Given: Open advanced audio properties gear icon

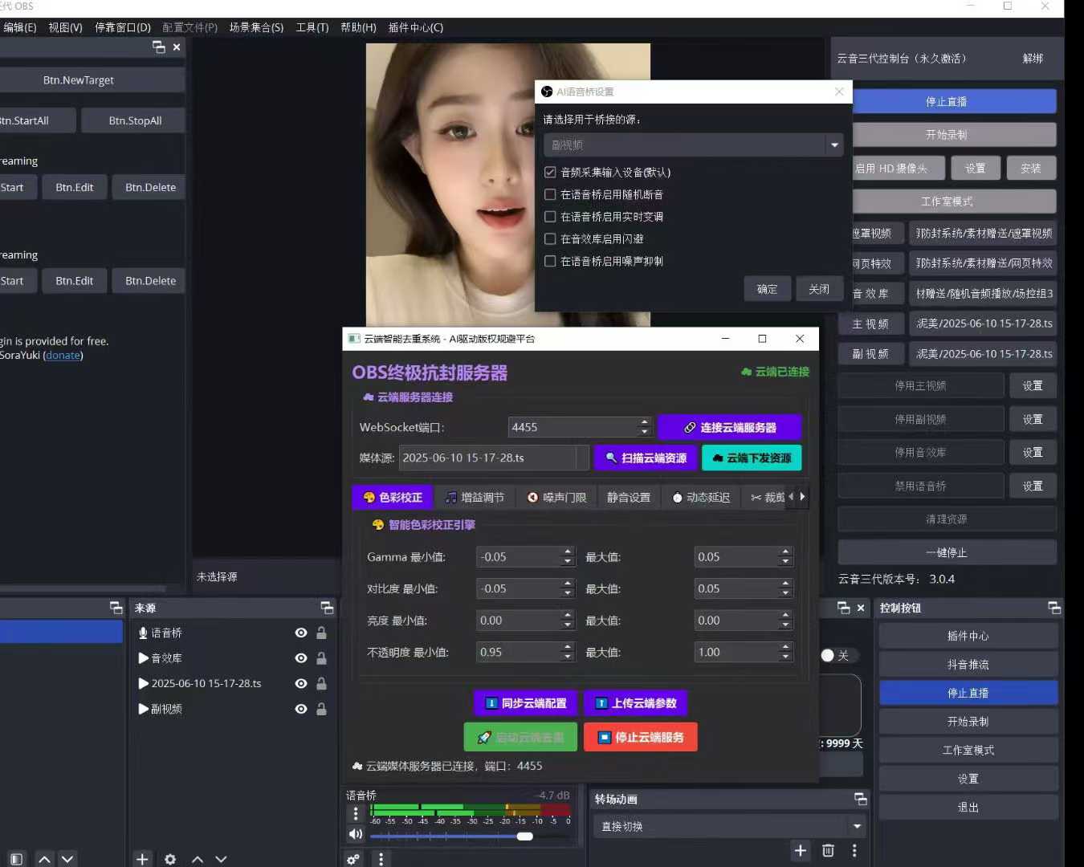Looking at the screenshot, I should 353,859.
